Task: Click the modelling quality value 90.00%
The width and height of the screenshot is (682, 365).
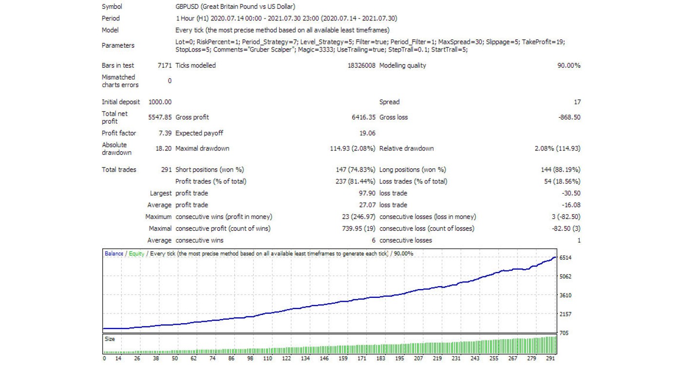Action: tap(568, 66)
